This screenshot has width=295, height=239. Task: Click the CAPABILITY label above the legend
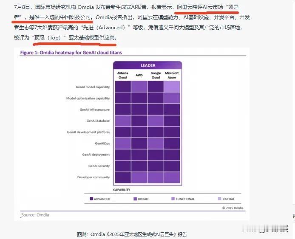tap(122, 190)
